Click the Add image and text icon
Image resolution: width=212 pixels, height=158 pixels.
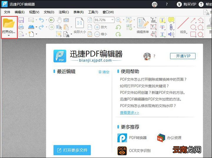pos(129,27)
